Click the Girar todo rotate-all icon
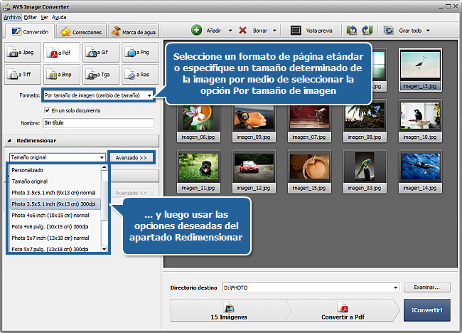Image resolution: width=462 pixels, height=333 pixels. 389,31
